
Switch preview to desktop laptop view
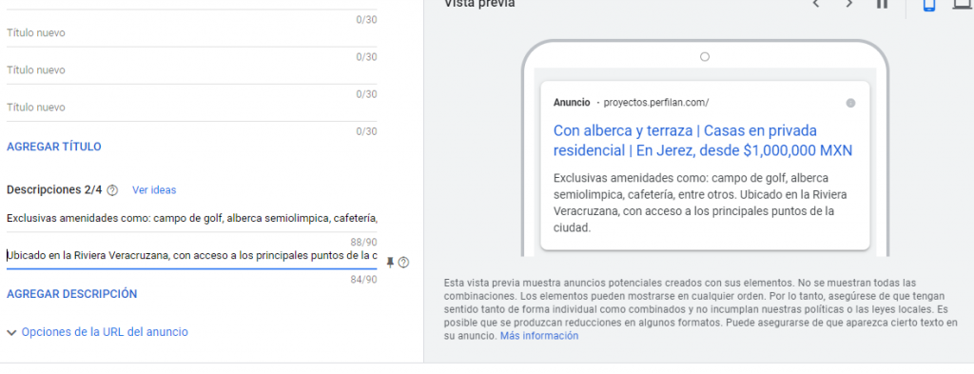click(963, 5)
